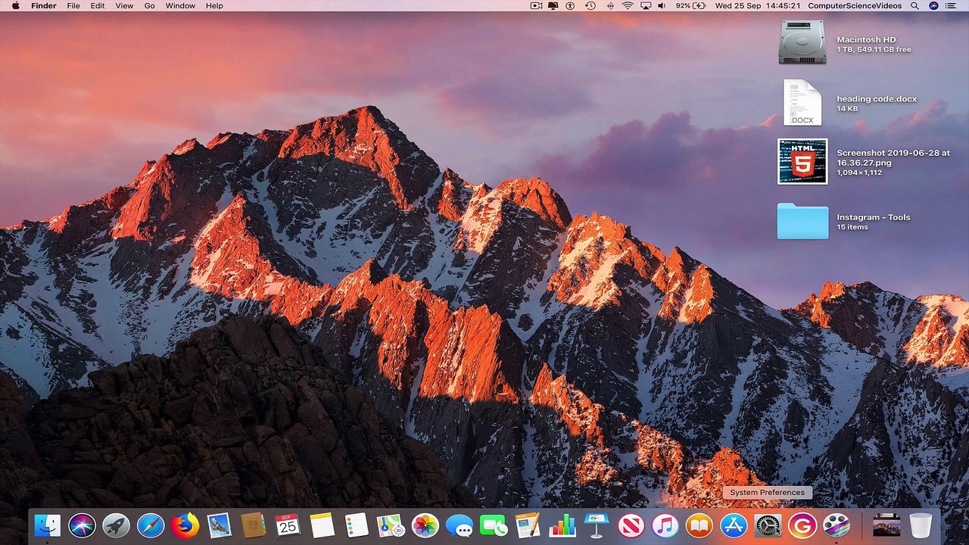This screenshot has width=969, height=545.
Task: Open the View menu
Action: [x=124, y=5]
